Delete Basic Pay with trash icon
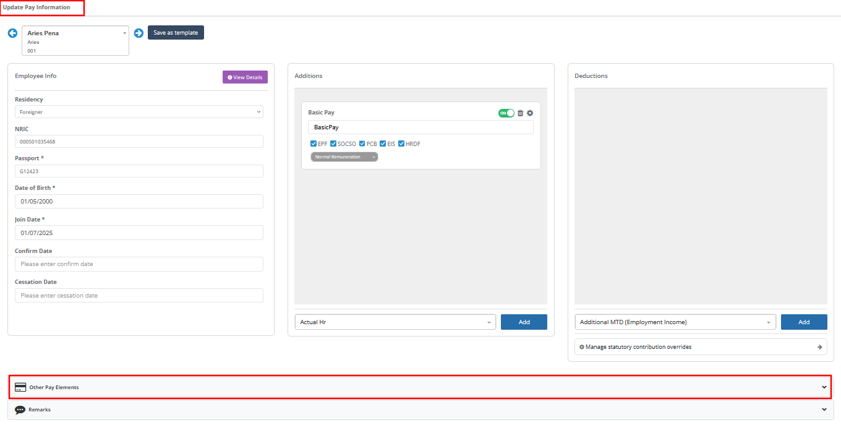The image size is (841, 425). tap(520, 113)
